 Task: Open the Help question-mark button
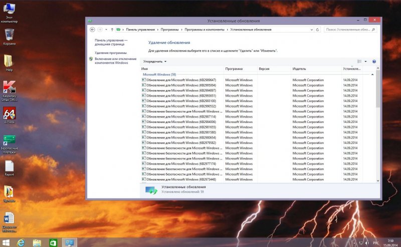coord(374,61)
